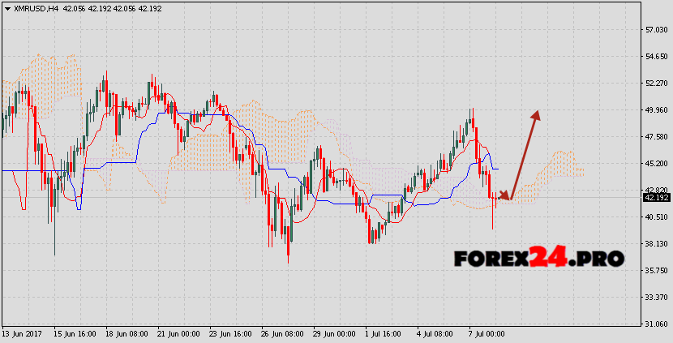Viewport: 673px width, 343px height.
Task: Click the small red arrowhead pointing down at price
Action: click(508, 196)
